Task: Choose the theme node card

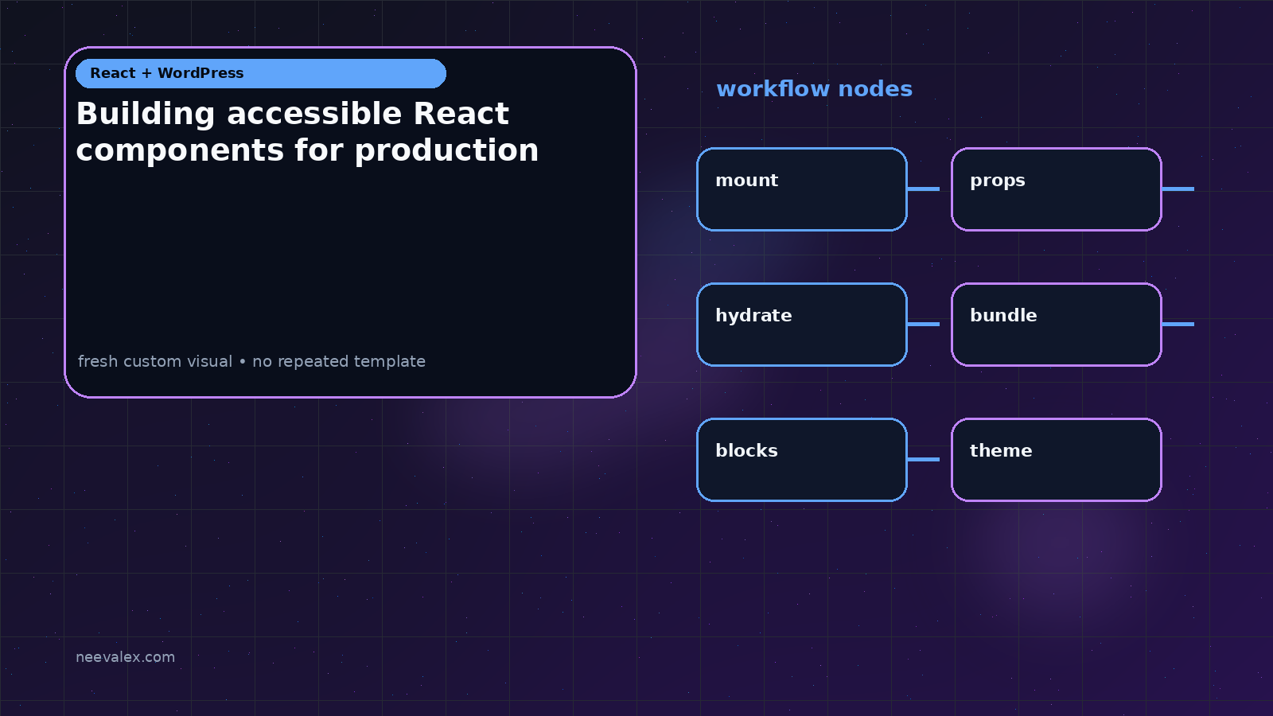Action: [1057, 460]
